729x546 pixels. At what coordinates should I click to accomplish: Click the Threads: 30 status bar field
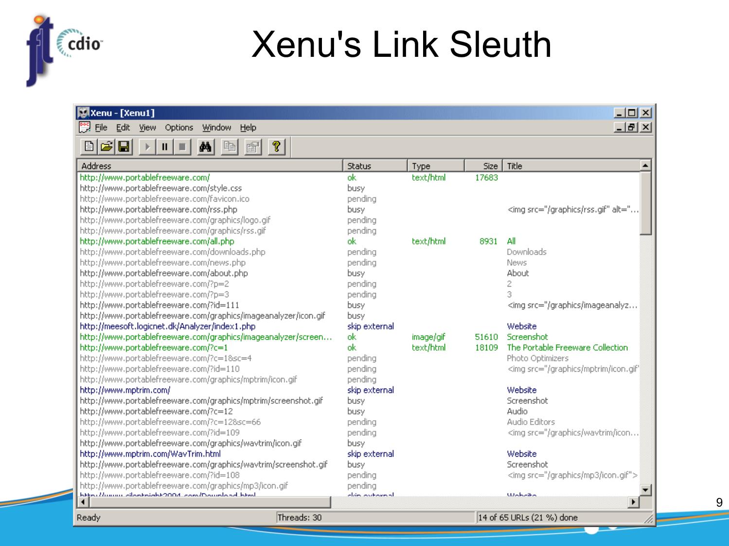point(375,518)
